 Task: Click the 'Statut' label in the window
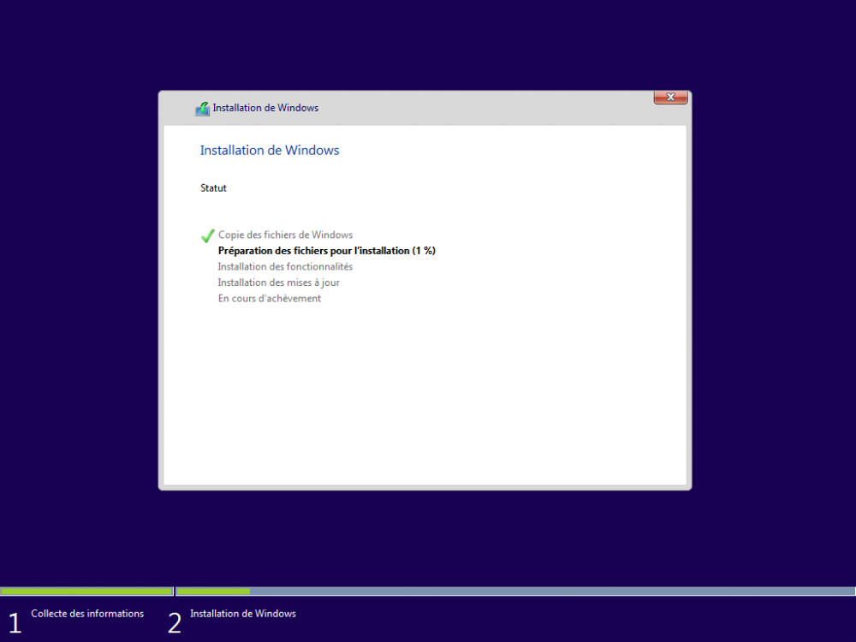point(213,187)
